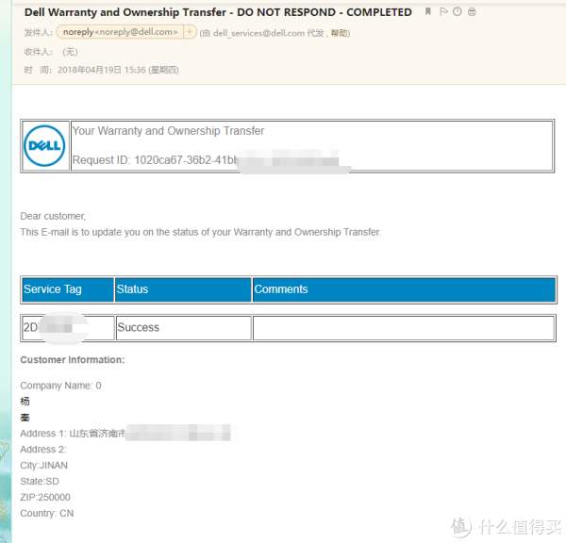566x543 pixels.
Task: Click the Comments column header
Action: (404, 289)
